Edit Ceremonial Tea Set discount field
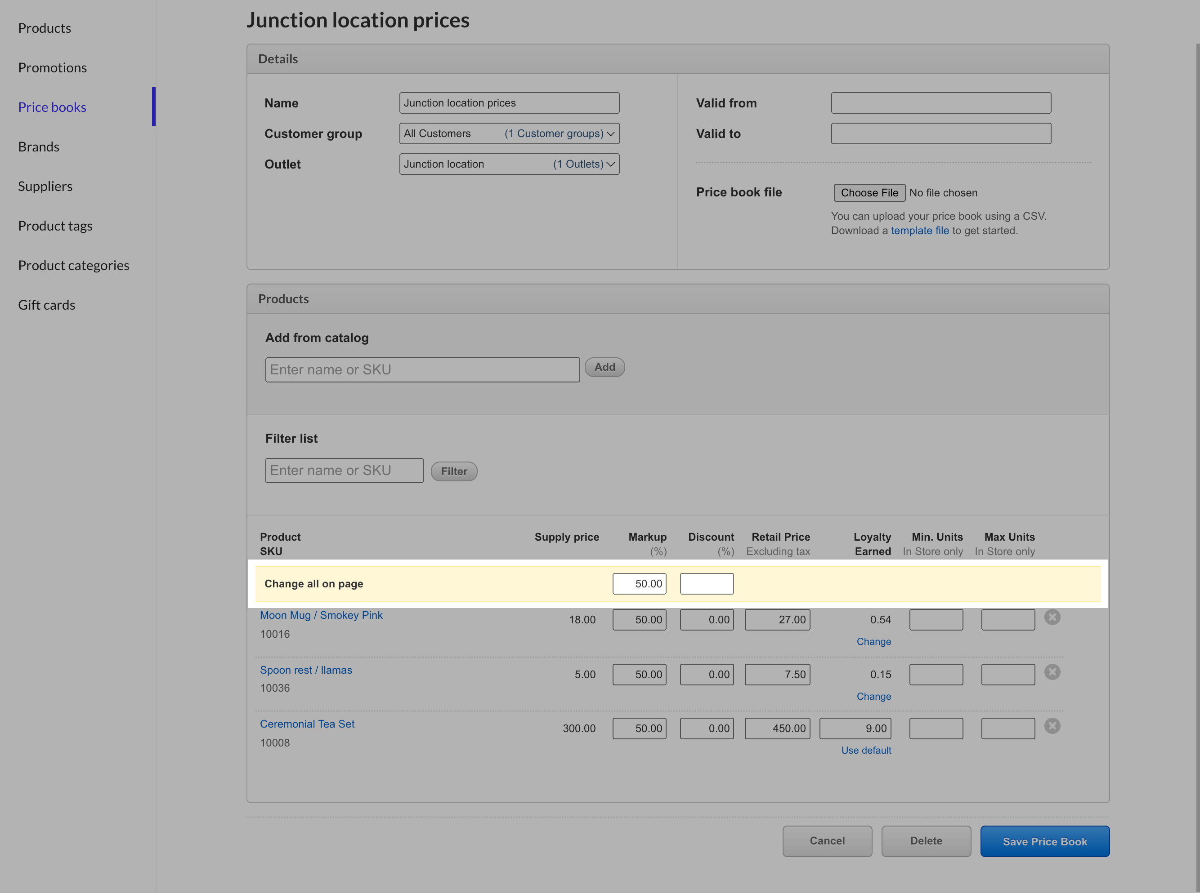The image size is (1200, 893). tap(707, 728)
